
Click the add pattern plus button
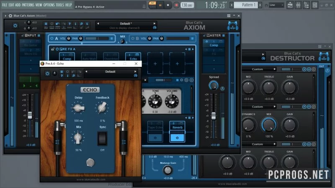tap(260, 5)
